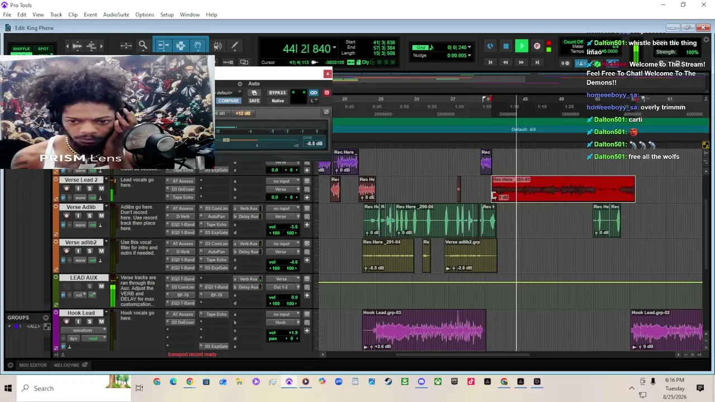This screenshot has height=402, width=715.
Task: Solo the Hook Lead track
Action: [x=89, y=322]
